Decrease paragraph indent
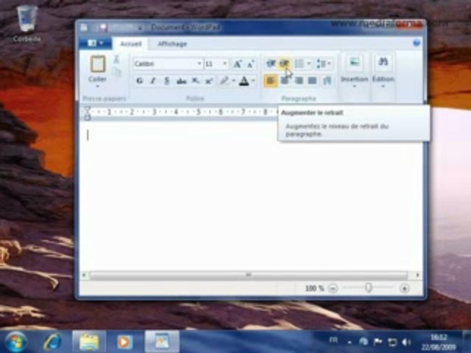The image size is (471, 353). pos(271,64)
